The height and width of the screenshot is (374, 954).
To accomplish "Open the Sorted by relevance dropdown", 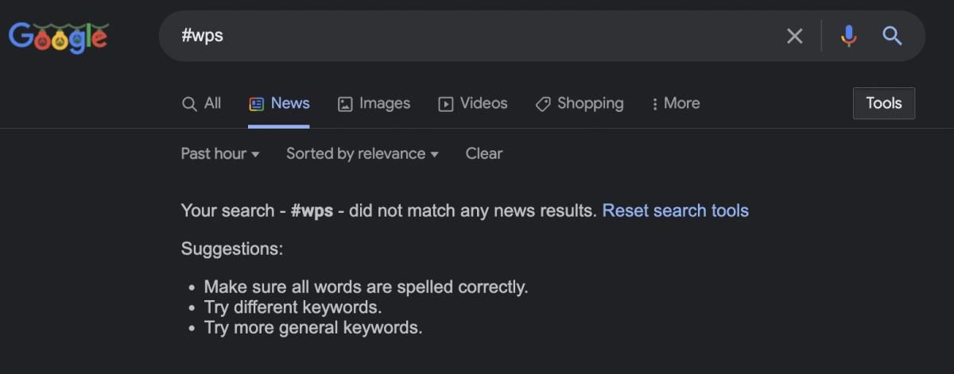I will [363, 153].
